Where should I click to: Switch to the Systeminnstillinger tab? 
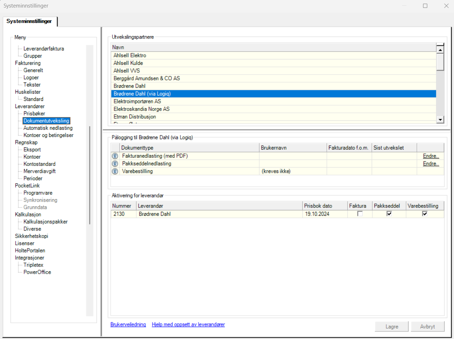29,21
